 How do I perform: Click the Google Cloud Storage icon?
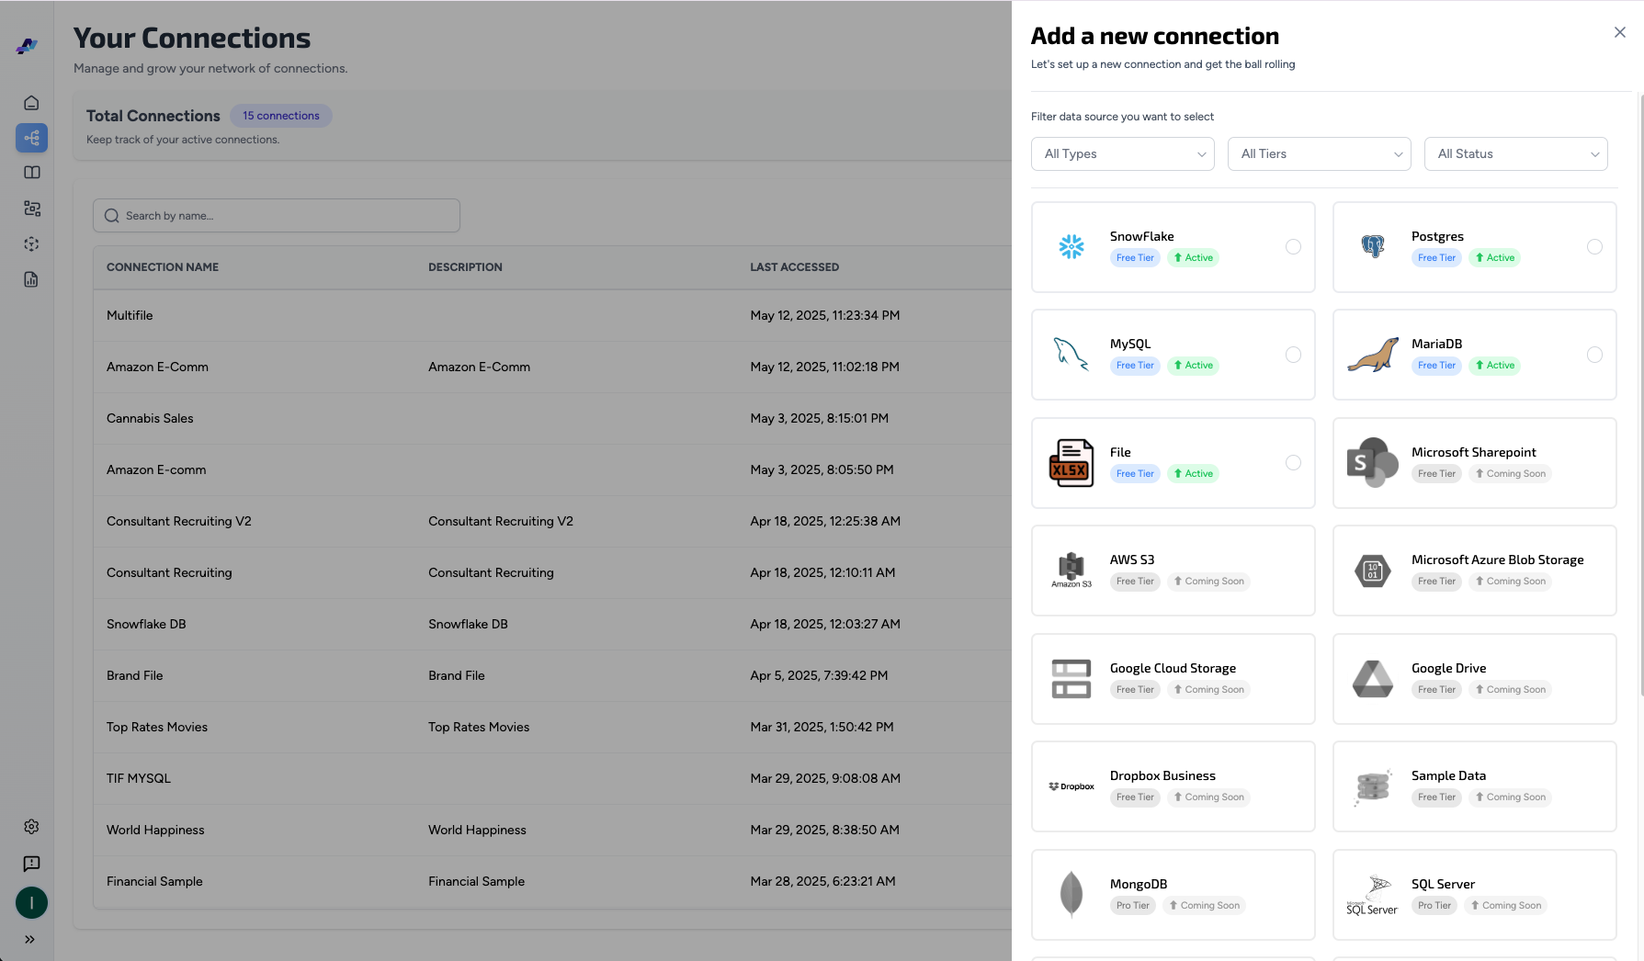point(1071,679)
